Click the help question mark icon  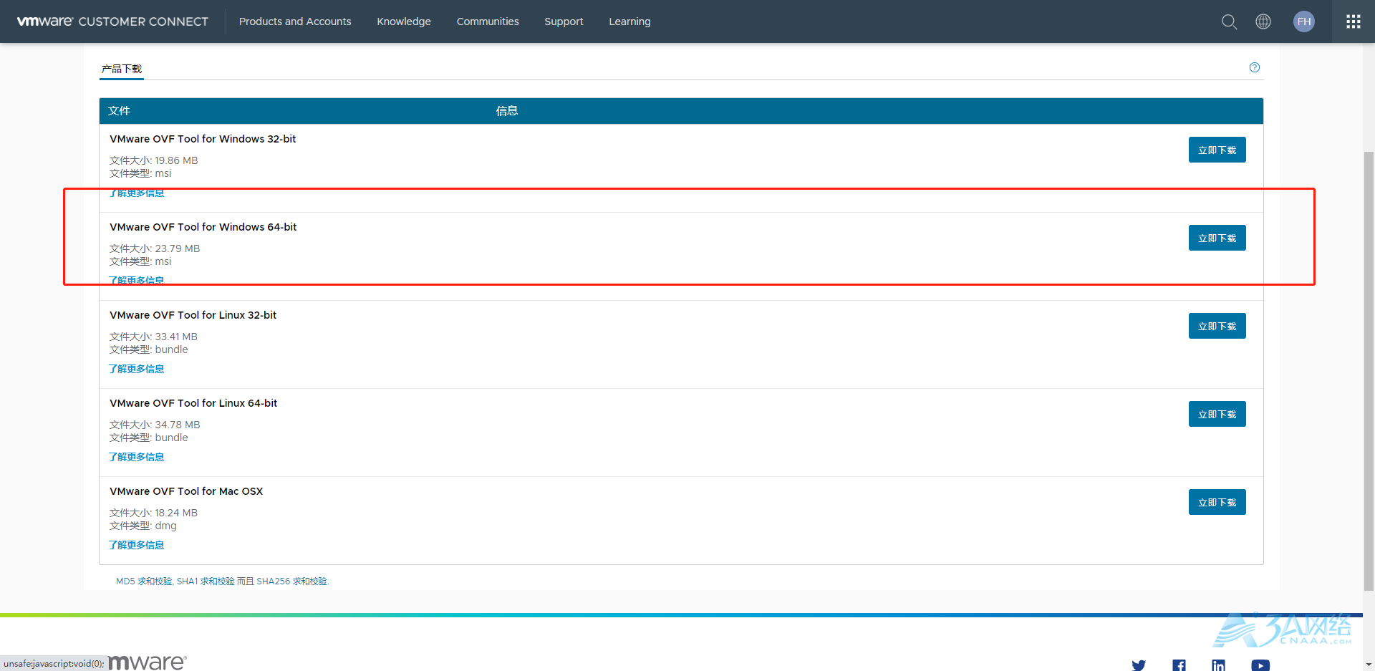pyautogui.click(x=1255, y=67)
